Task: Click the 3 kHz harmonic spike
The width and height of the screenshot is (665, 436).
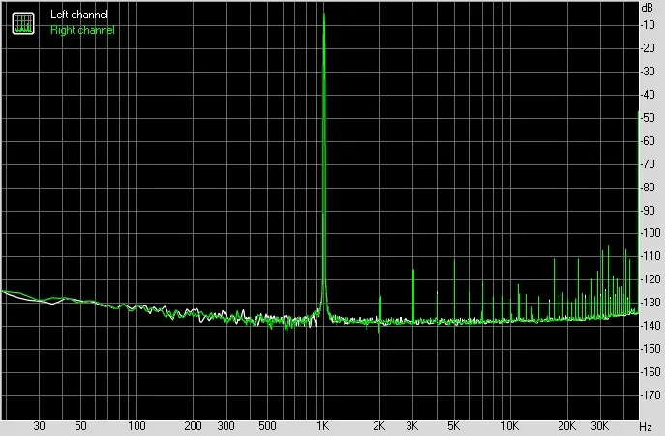Action: coord(413,295)
